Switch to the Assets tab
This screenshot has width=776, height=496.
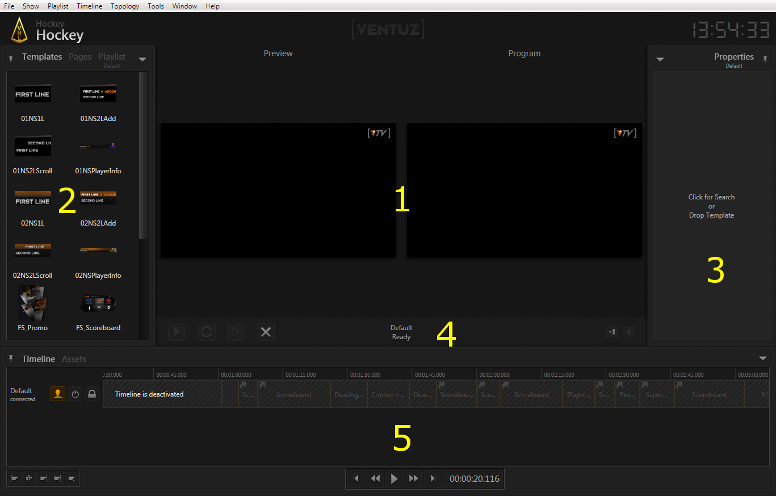[74, 359]
